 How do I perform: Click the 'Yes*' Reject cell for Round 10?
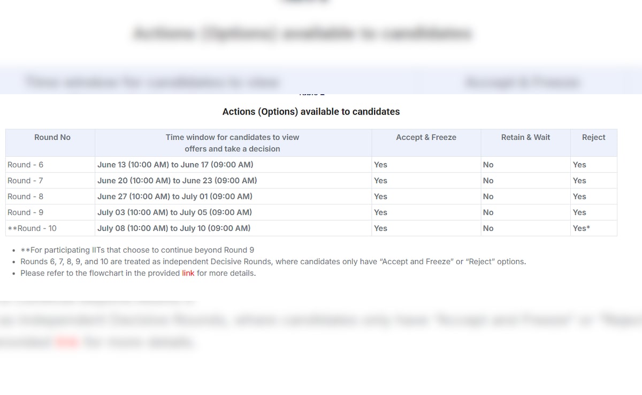tap(581, 229)
